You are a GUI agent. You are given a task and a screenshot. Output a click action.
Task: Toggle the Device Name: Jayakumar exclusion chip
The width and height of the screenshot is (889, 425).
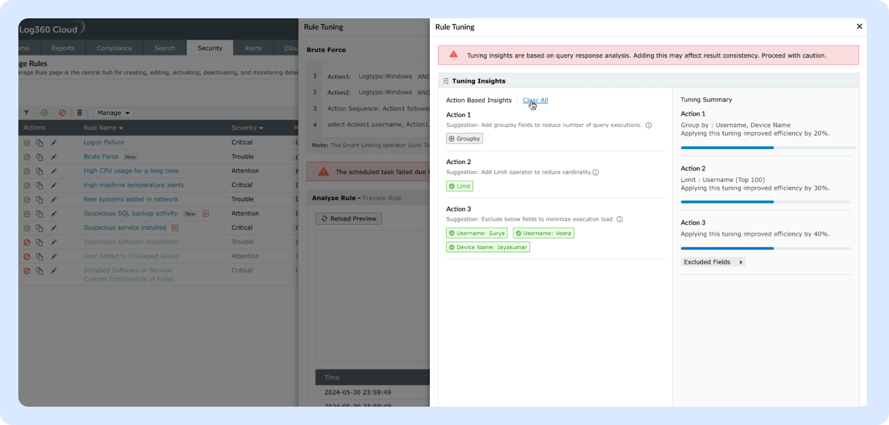pyautogui.click(x=488, y=247)
